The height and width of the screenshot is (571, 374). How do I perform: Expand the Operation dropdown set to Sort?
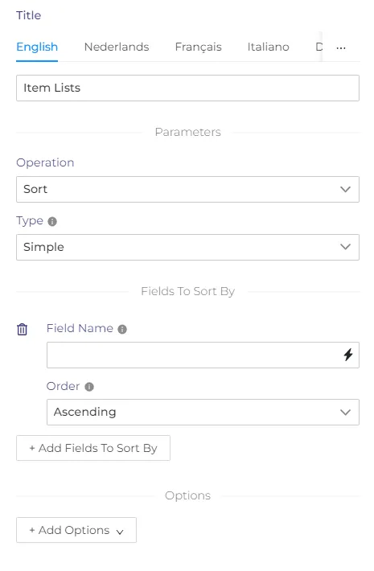187,189
